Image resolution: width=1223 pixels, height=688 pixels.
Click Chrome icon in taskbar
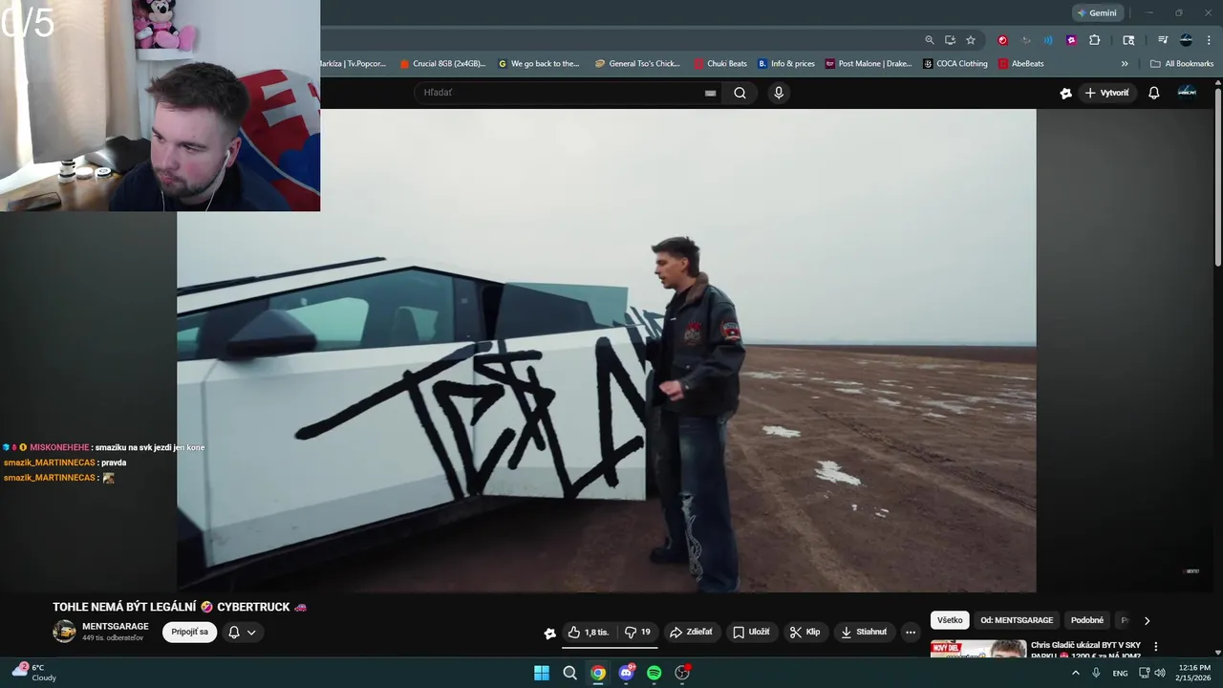point(598,673)
